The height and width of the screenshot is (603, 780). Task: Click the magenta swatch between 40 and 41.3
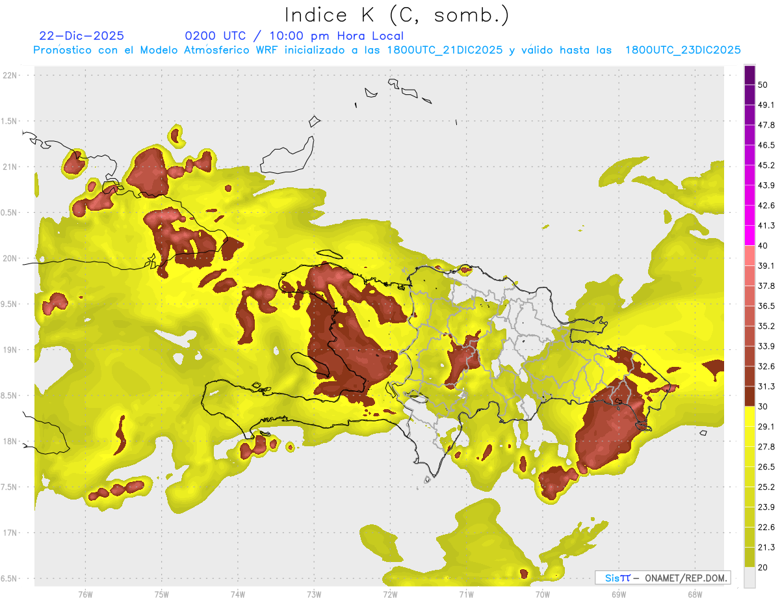pos(749,235)
